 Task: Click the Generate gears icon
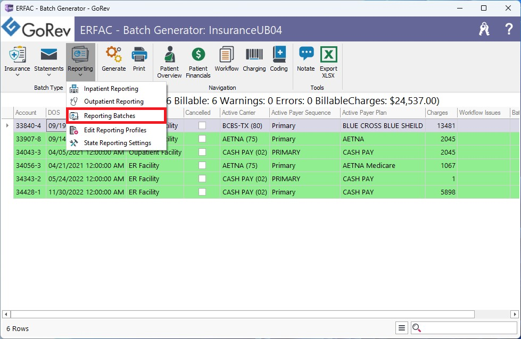(x=114, y=54)
